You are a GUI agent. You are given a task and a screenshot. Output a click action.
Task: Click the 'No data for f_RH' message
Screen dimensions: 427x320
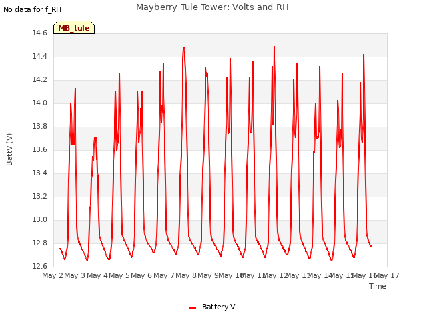pyautogui.click(x=33, y=9)
